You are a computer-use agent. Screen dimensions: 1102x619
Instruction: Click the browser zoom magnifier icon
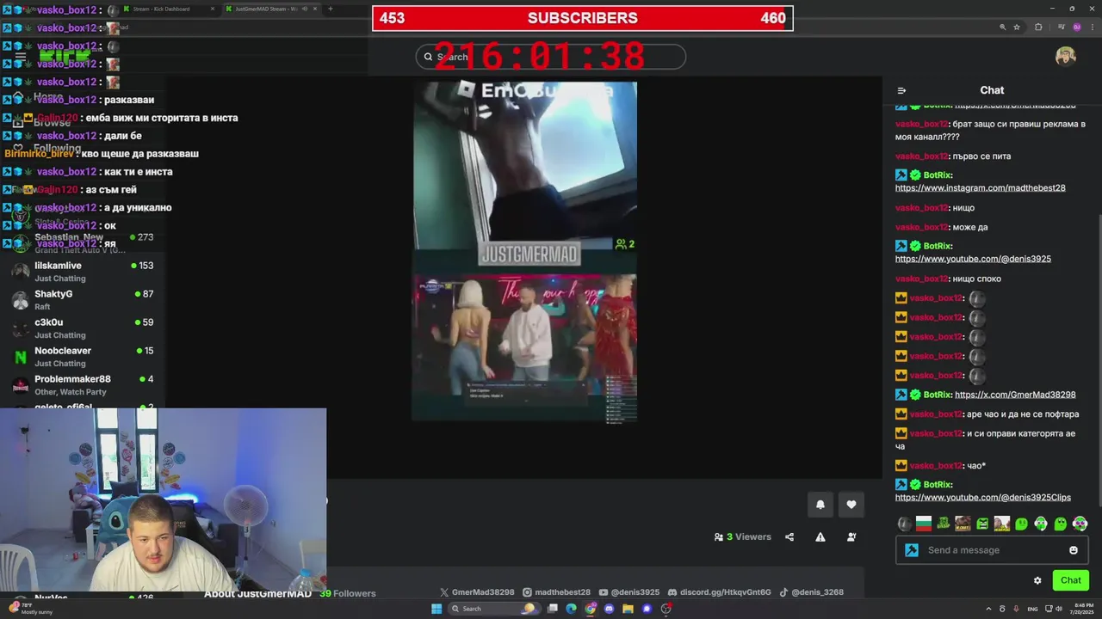click(1002, 28)
